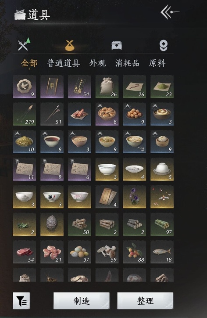Switch to the 外观 tab
207x318 pixels.
[98, 63]
